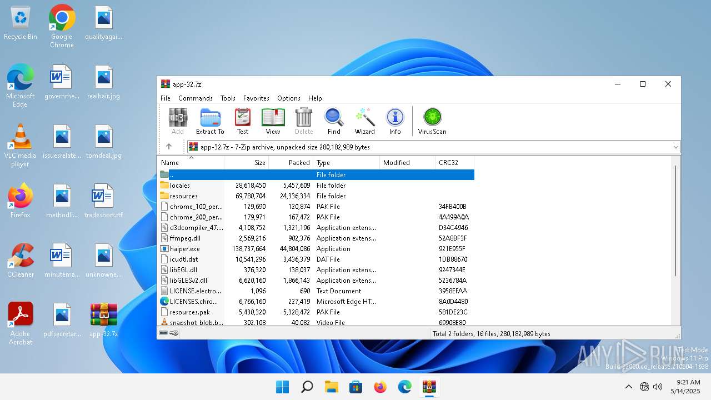Open Microsoft Store from taskbar
Screen dimensions: 711x400
355,387
